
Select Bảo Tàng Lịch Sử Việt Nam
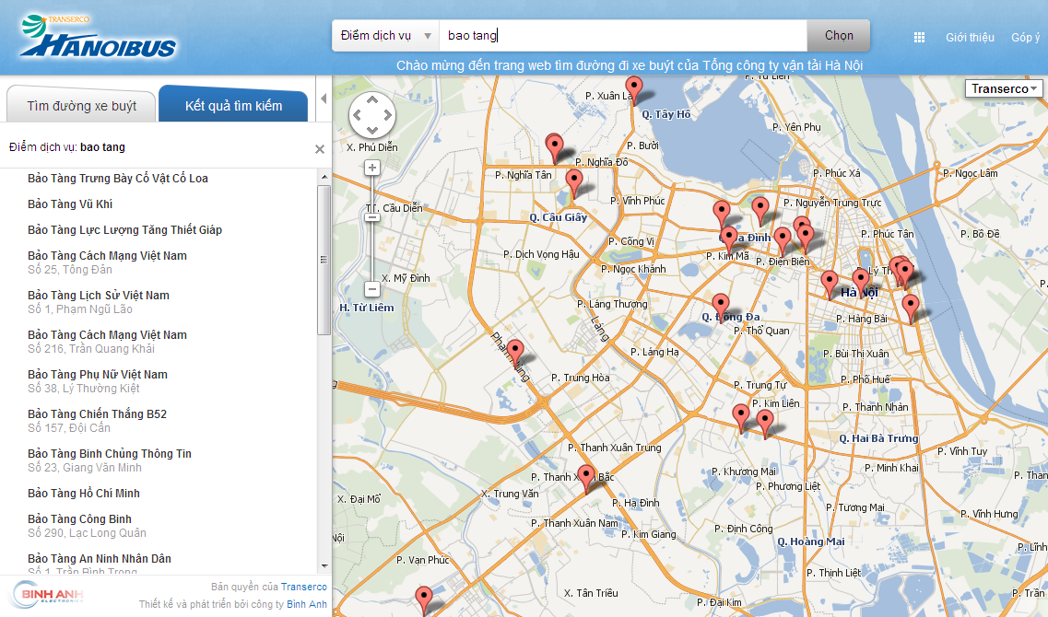pyautogui.click(x=99, y=302)
